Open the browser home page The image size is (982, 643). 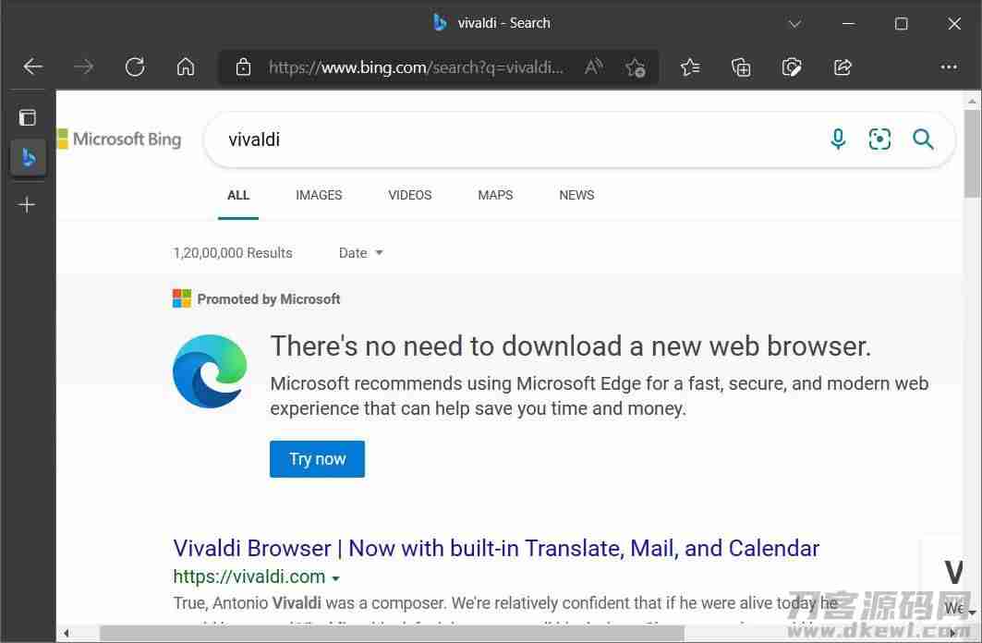(186, 67)
